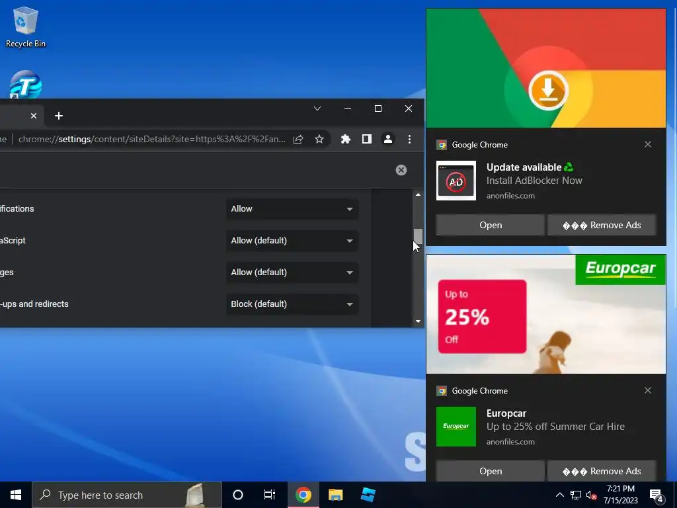The height and width of the screenshot is (508, 677).
Task: Click the network tray icon
Action: tap(576, 495)
